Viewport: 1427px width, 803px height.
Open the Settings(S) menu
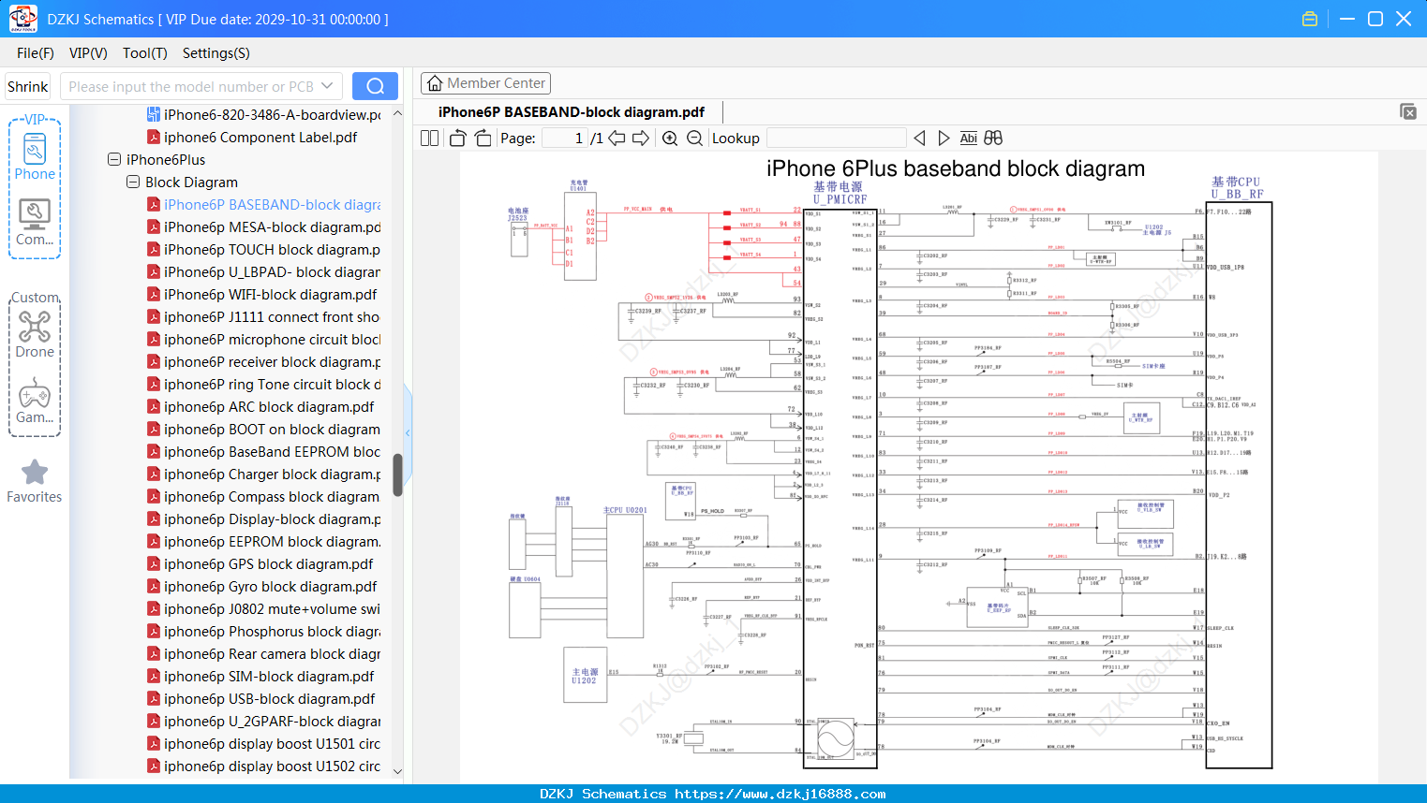(x=216, y=53)
